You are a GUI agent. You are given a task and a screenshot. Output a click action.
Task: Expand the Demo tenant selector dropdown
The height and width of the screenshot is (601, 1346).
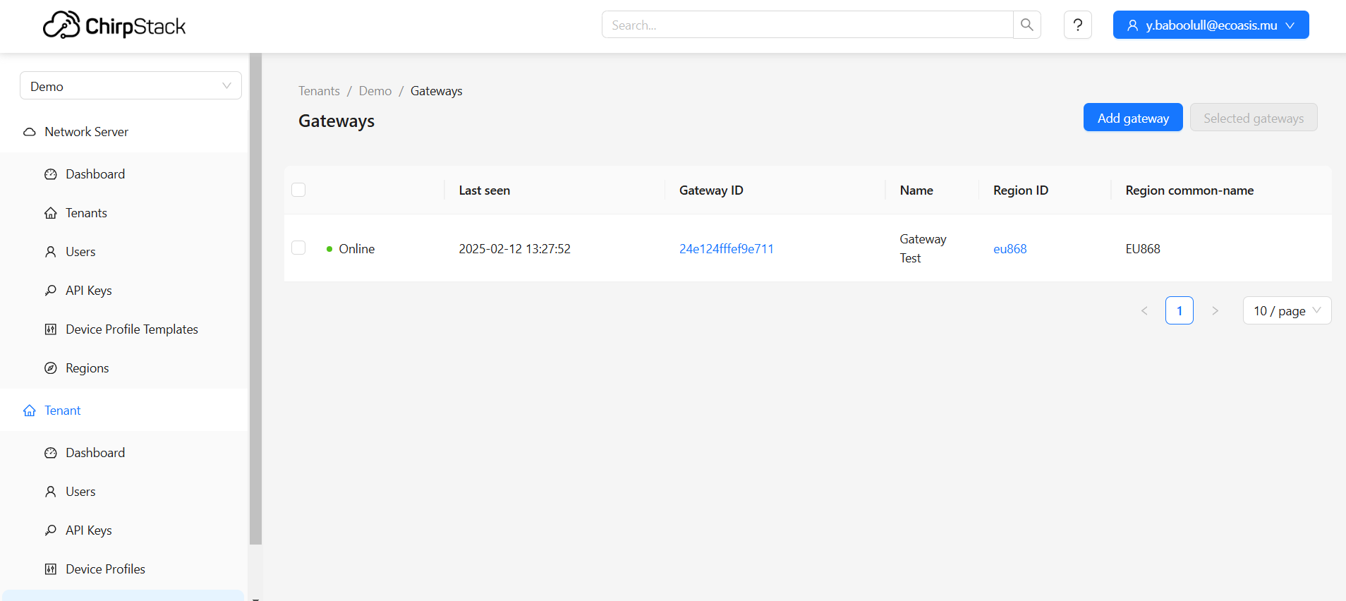point(131,86)
